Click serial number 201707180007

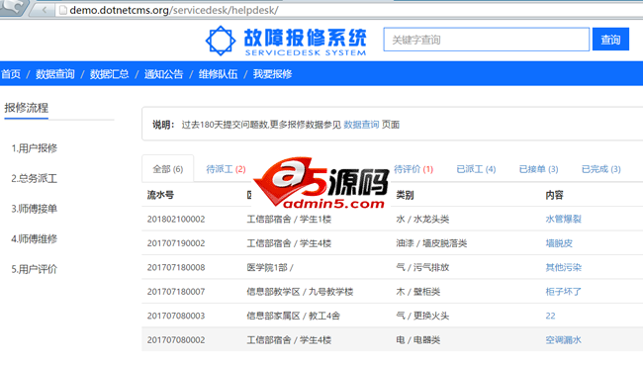point(176,292)
